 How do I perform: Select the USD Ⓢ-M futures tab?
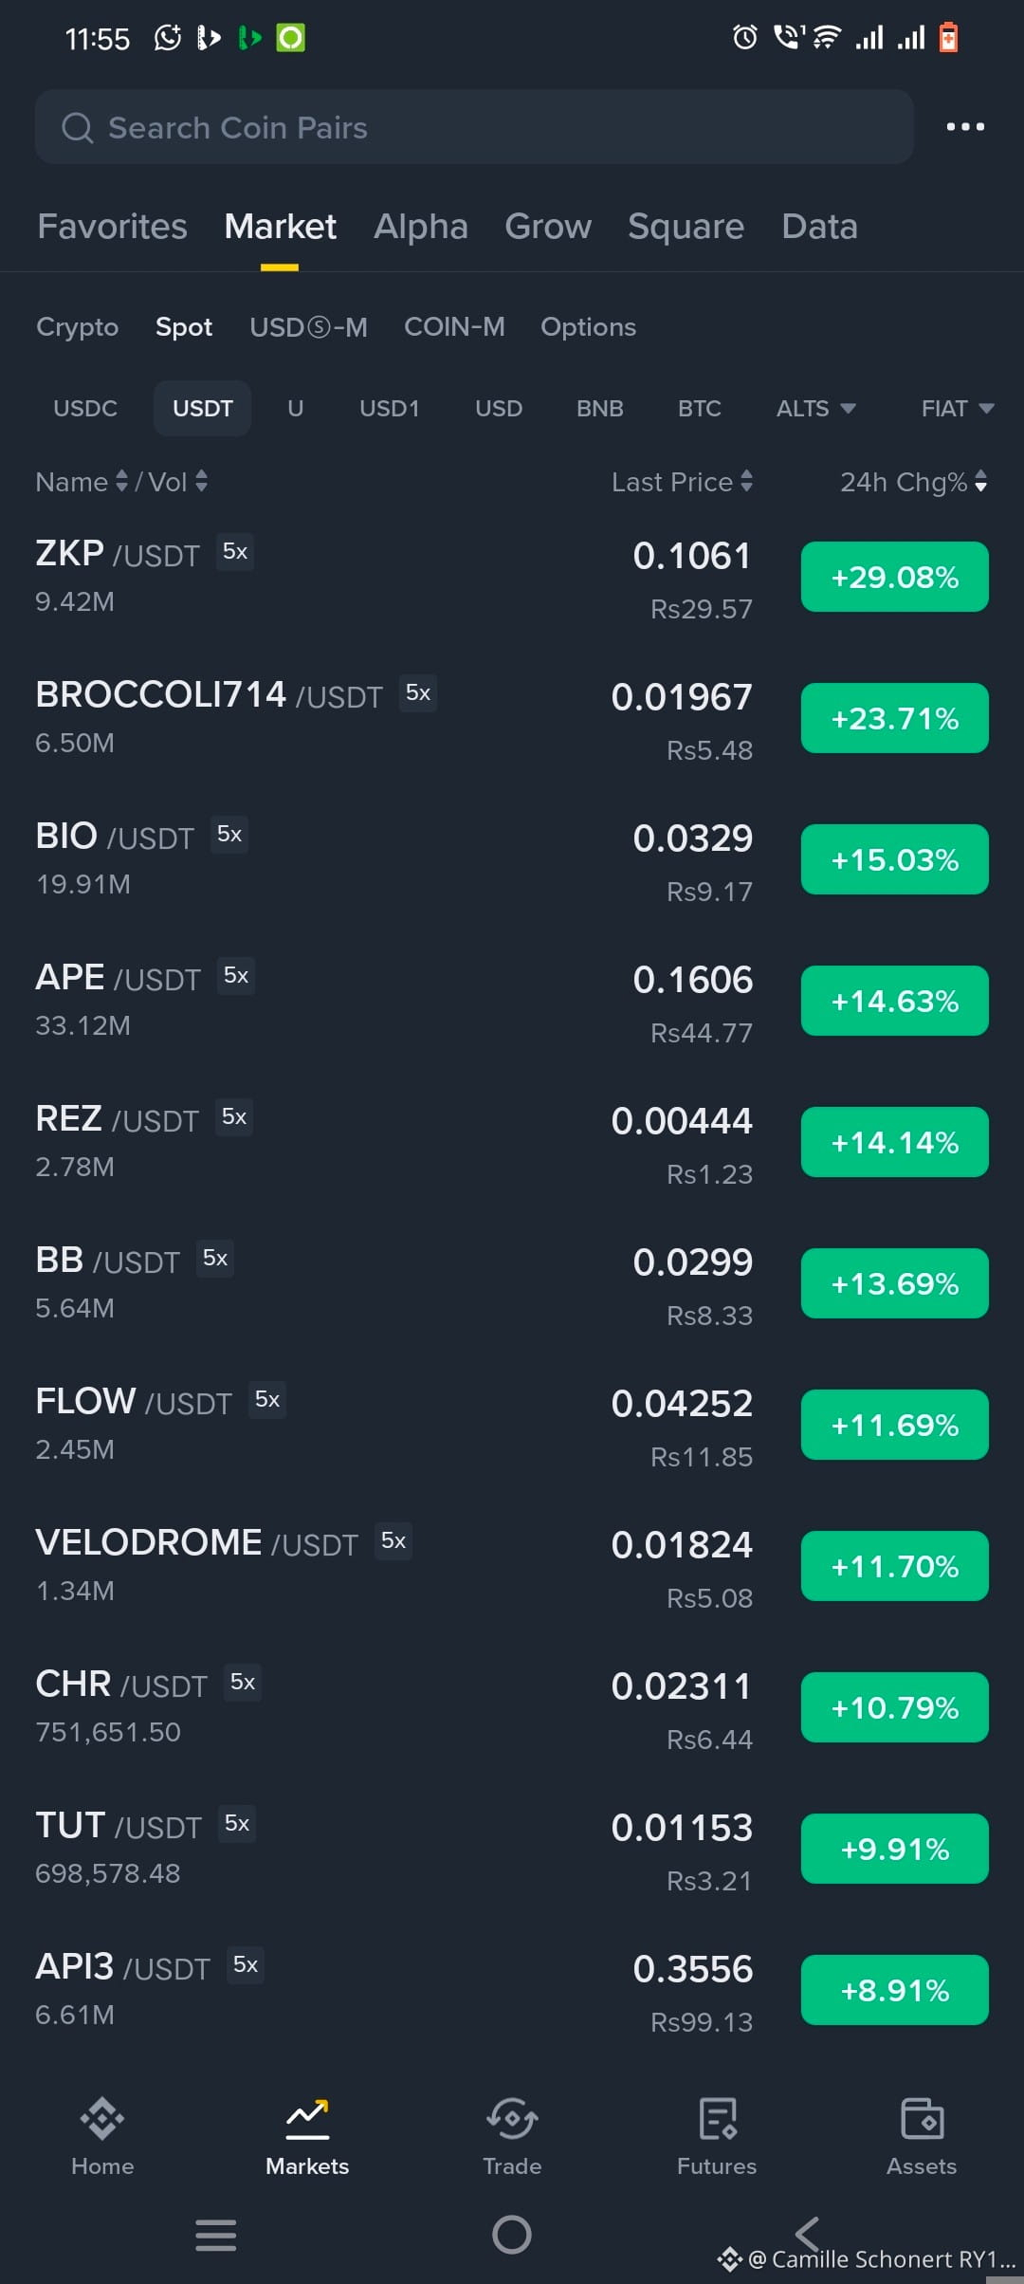point(308,327)
